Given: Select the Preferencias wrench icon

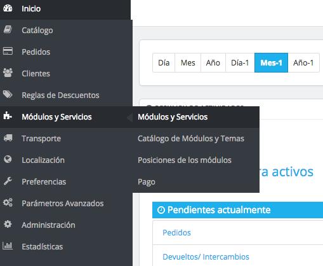Looking at the screenshot, I should 8,181.
